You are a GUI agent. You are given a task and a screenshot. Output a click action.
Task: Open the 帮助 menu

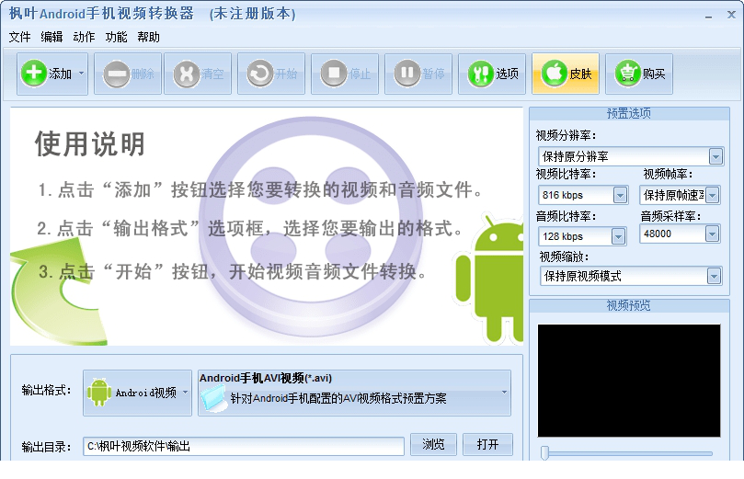148,37
